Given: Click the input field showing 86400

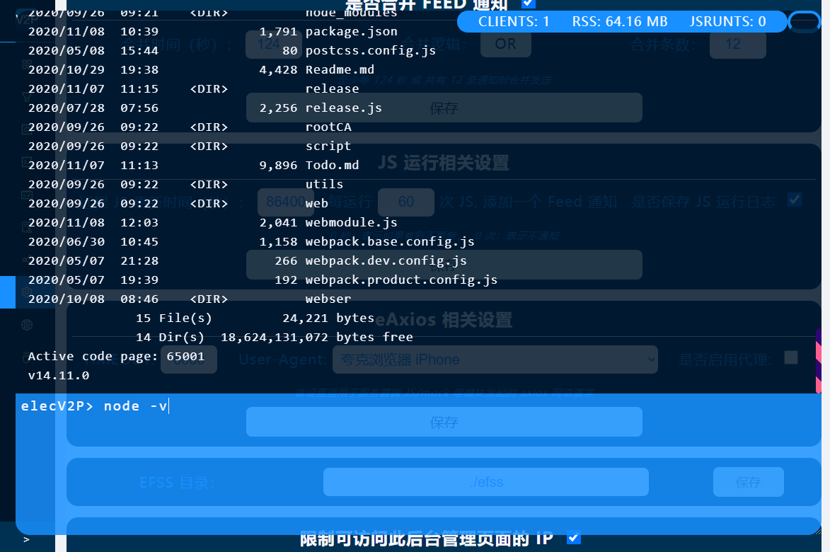Looking at the screenshot, I should 285,202.
